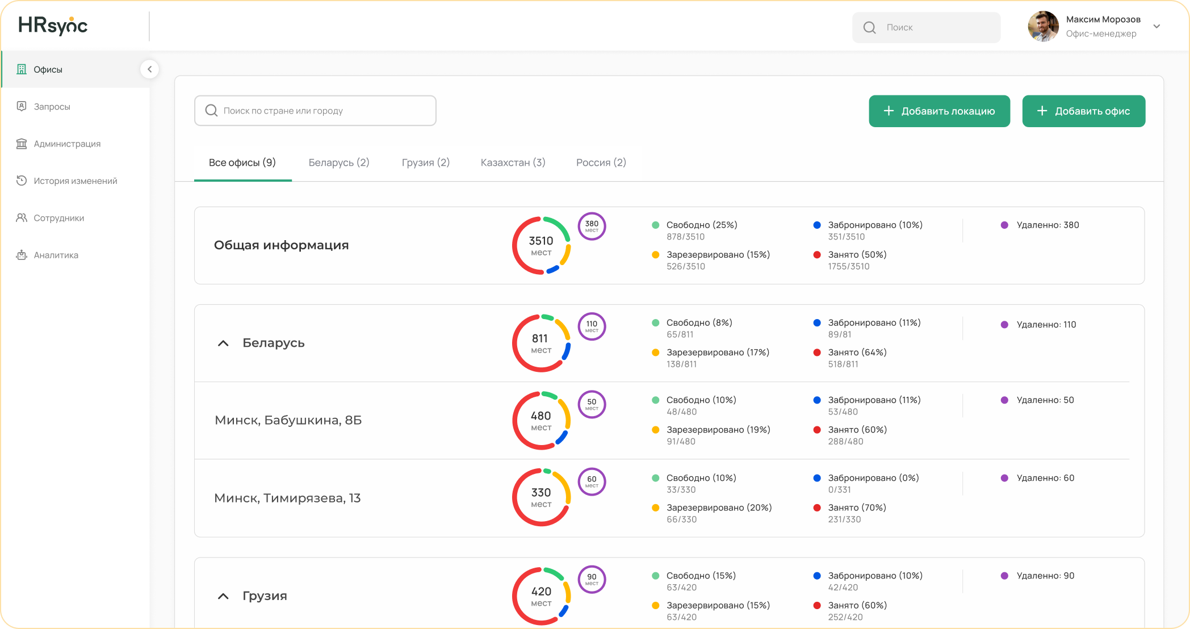Click blue dot beside Забронировано (10%) in Общая информация
This screenshot has width=1190, height=629.
[x=817, y=225]
